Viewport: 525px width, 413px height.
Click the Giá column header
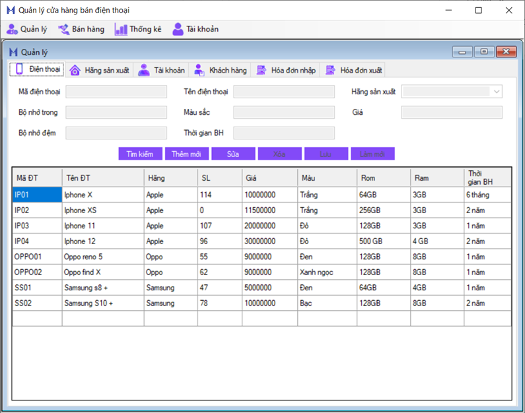coord(270,178)
